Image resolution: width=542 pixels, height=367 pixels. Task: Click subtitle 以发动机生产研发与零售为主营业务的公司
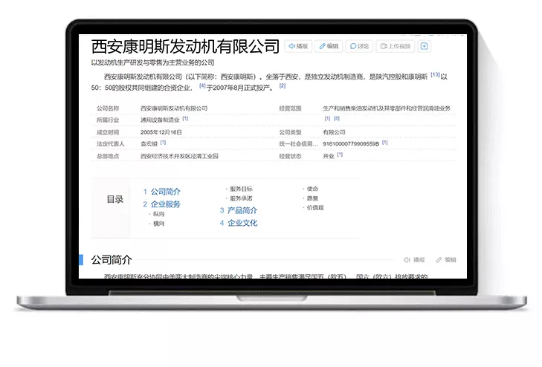pyautogui.click(x=152, y=63)
